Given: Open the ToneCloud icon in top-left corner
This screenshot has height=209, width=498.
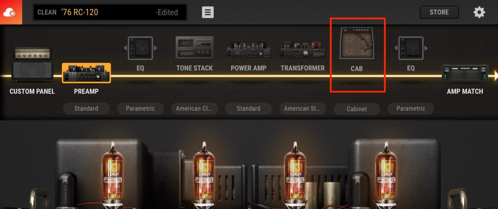Looking at the screenshot, I should coord(11,12).
